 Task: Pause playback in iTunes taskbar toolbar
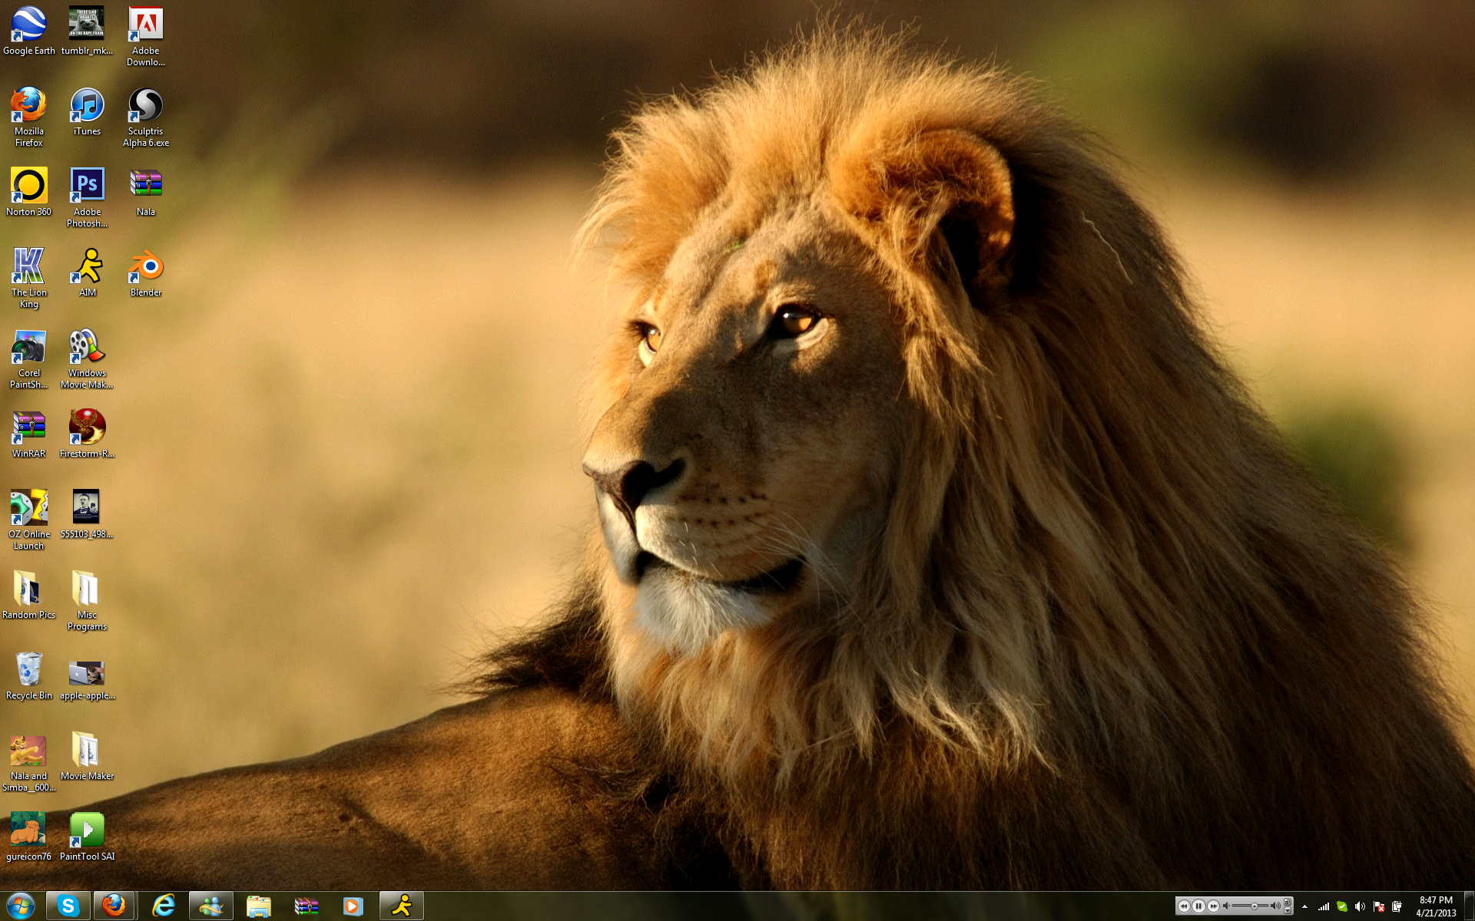pos(1198,906)
